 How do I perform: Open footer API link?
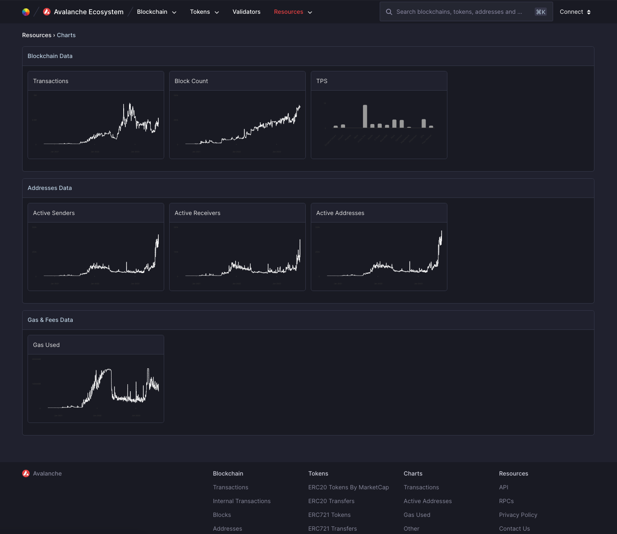[504, 487]
